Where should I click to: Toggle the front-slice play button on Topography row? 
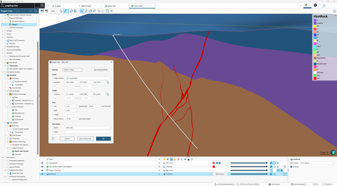[271, 163]
